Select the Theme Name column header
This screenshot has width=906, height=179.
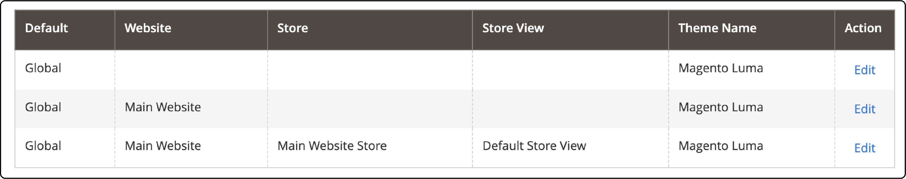717,28
